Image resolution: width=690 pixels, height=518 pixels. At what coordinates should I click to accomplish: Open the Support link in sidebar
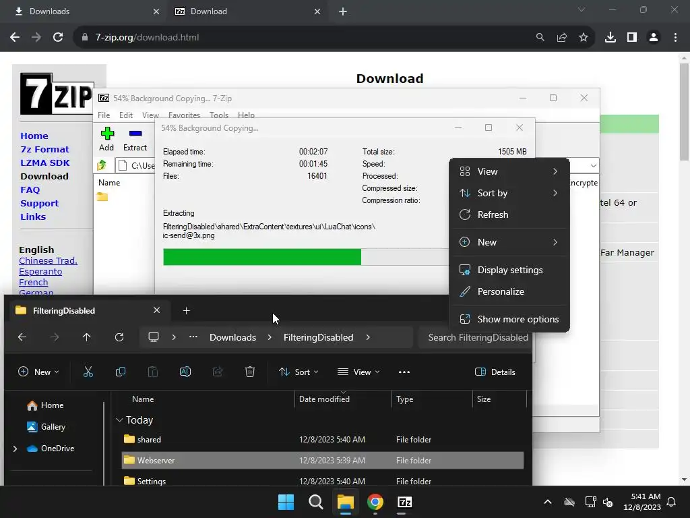tap(39, 204)
